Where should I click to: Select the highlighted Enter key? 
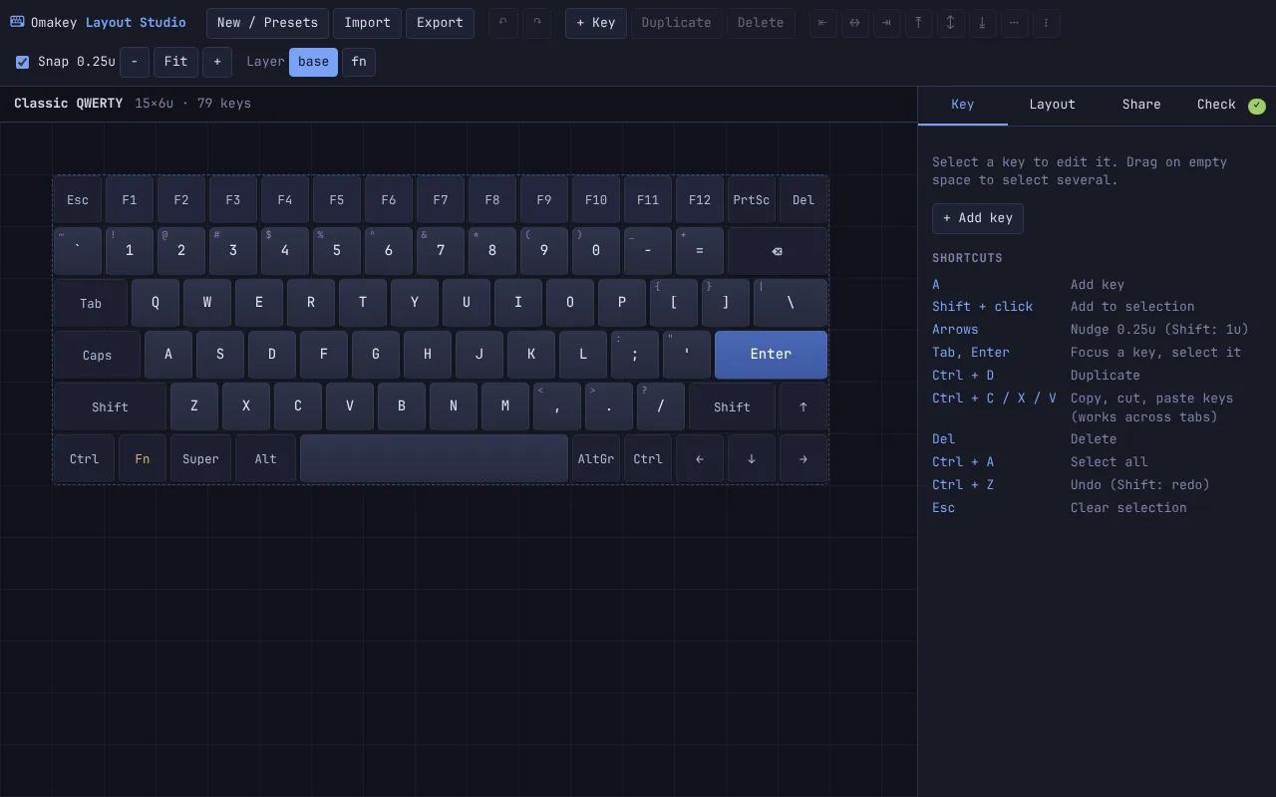tap(771, 355)
